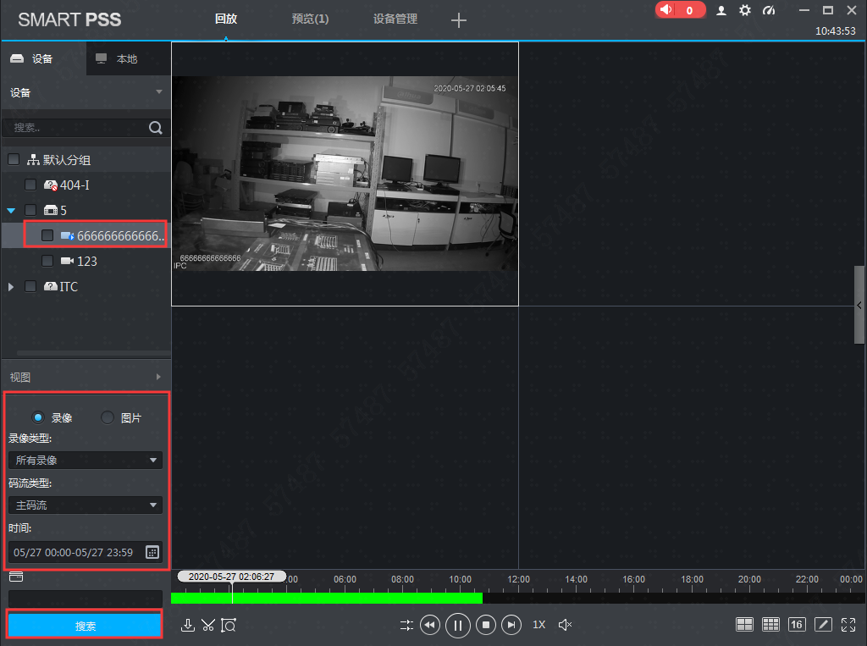Add a new tab with plus
The width and height of the screenshot is (867, 646).
point(458,20)
